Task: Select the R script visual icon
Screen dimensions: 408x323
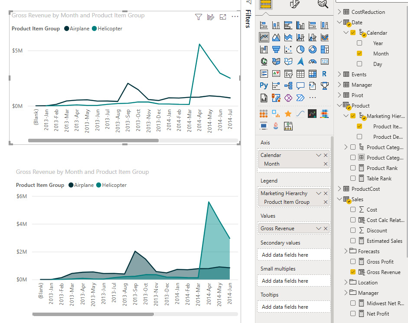Action: pos(324,74)
